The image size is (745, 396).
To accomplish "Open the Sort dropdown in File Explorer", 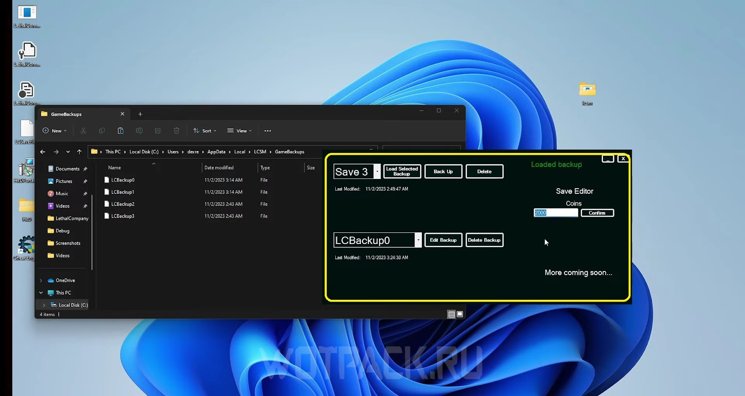I will tap(205, 131).
